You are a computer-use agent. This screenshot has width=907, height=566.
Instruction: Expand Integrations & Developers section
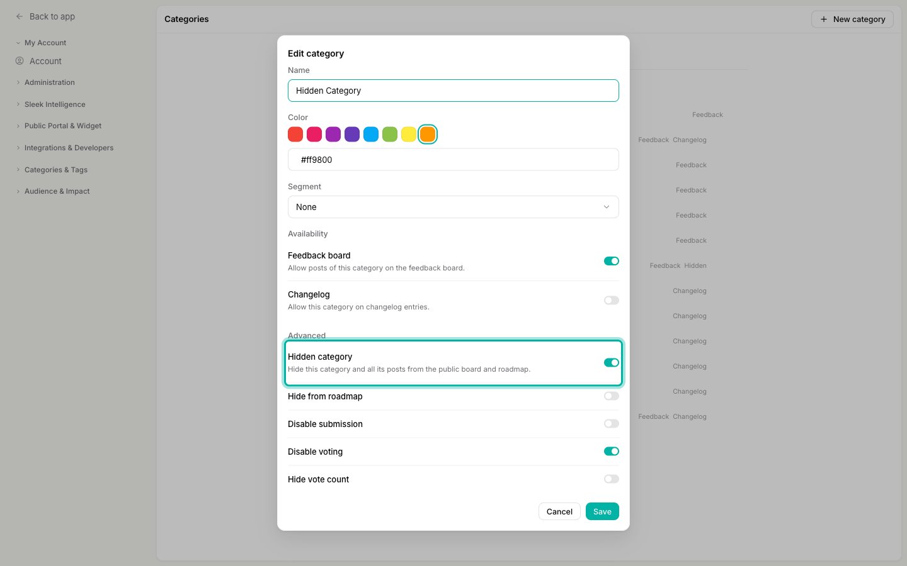tap(65, 148)
